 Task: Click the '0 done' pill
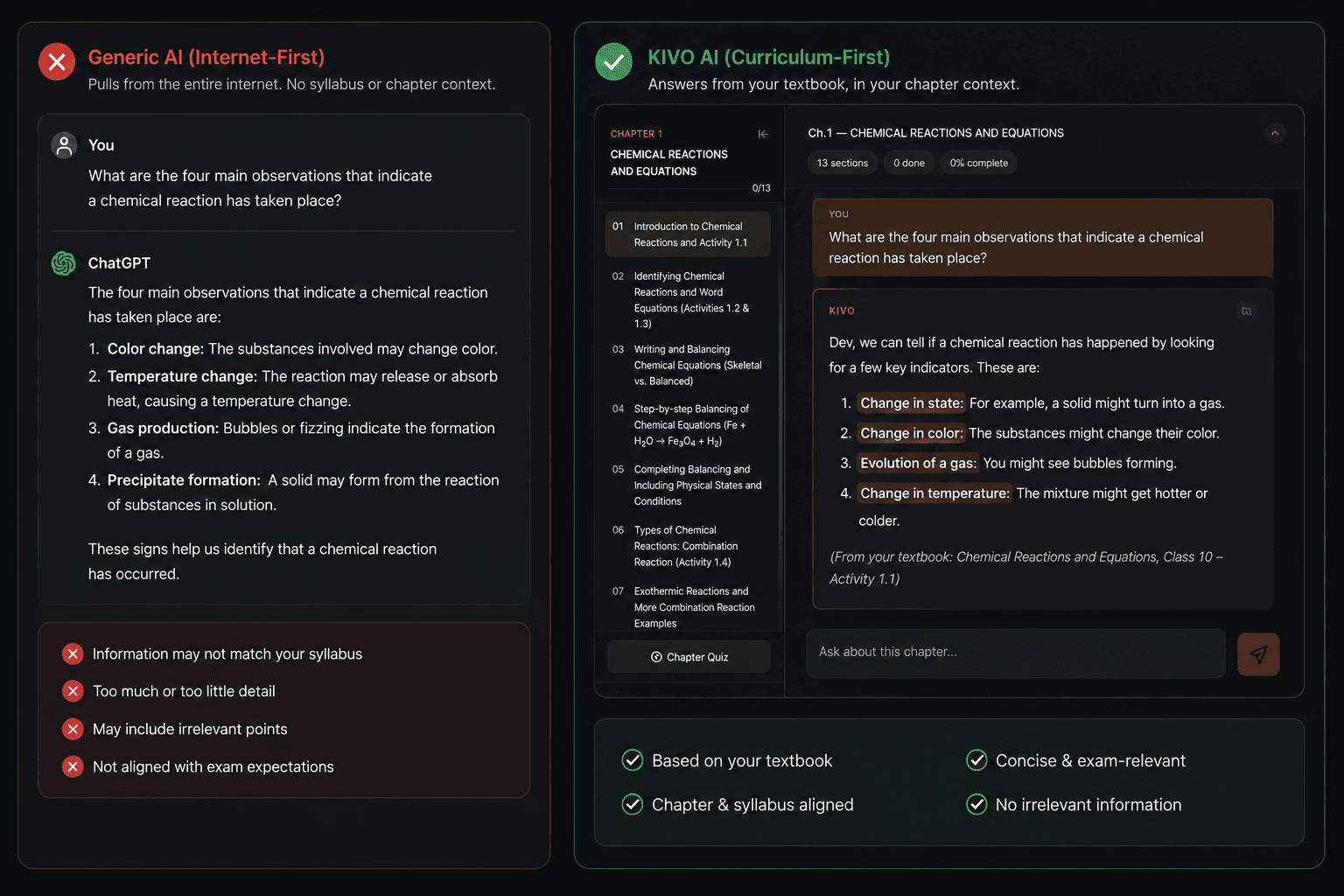coord(909,163)
